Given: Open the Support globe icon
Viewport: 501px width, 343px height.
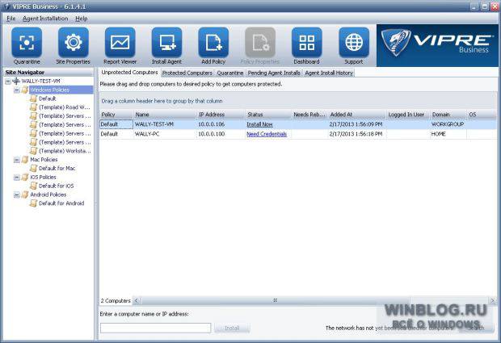Looking at the screenshot, I should (x=354, y=43).
